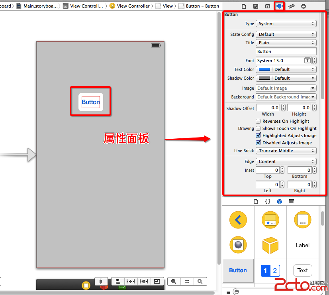This screenshot has width=329, height=295.
Task: Expand the Line Break Truncate Middle dropdown
Action: (x=286, y=151)
